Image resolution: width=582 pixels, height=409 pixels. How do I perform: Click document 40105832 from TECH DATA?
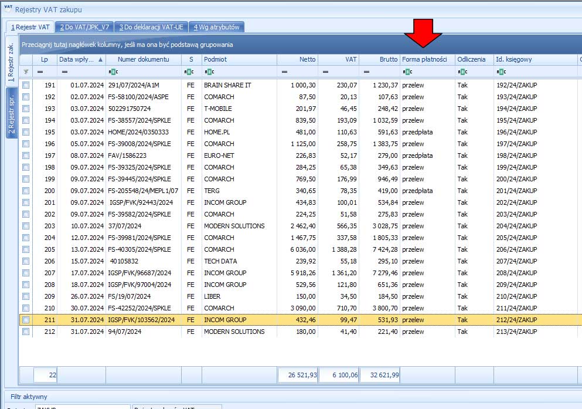(124, 261)
